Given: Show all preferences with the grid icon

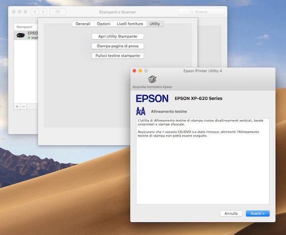Looking at the screenshot, I should coord(58,12).
